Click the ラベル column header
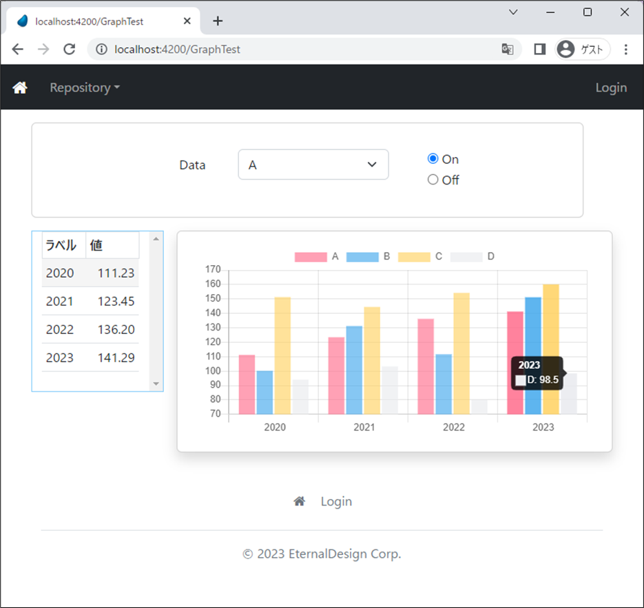644x608 pixels. (63, 245)
